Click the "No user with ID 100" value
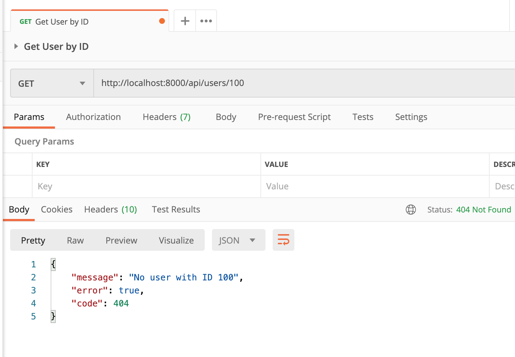This screenshot has height=357, width=515. coord(184,278)
